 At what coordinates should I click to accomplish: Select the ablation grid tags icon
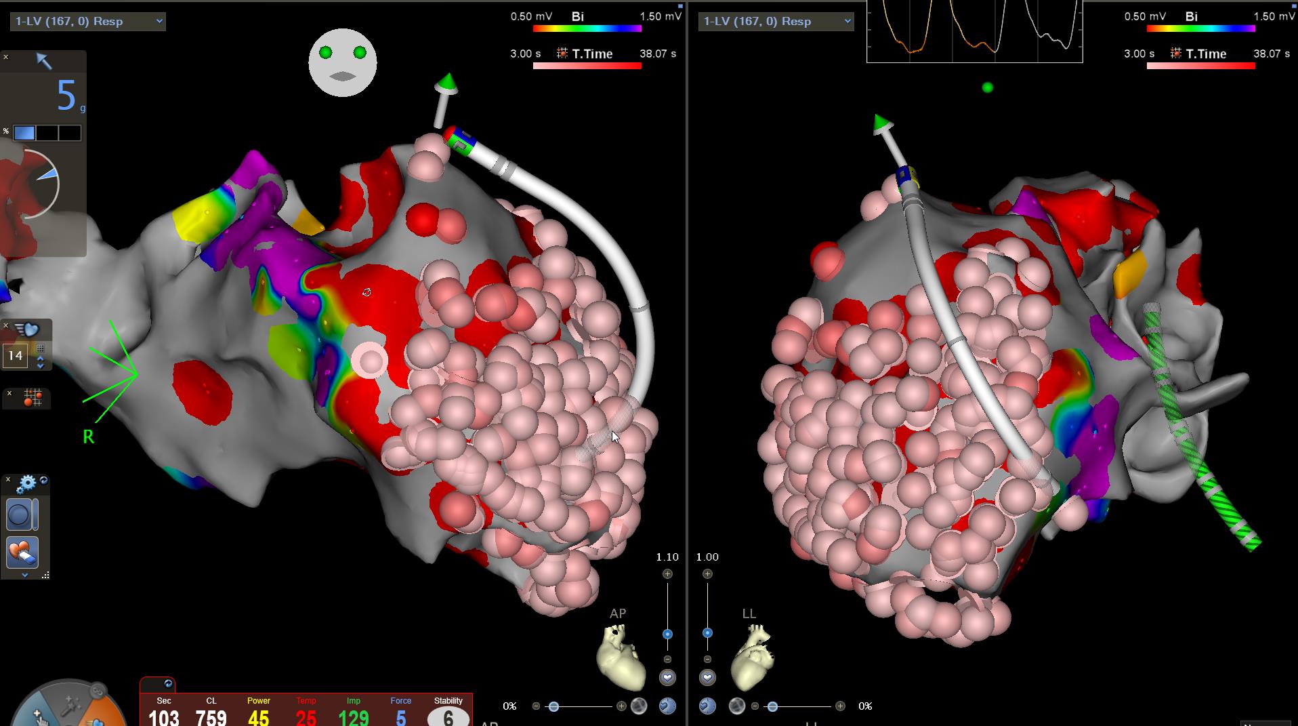[x=33, y=399]
